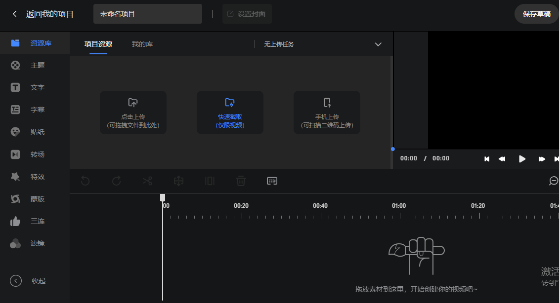Switch to the 我的库 tab
The width and height of the screenshot is (559, 303).
point(142,44)
